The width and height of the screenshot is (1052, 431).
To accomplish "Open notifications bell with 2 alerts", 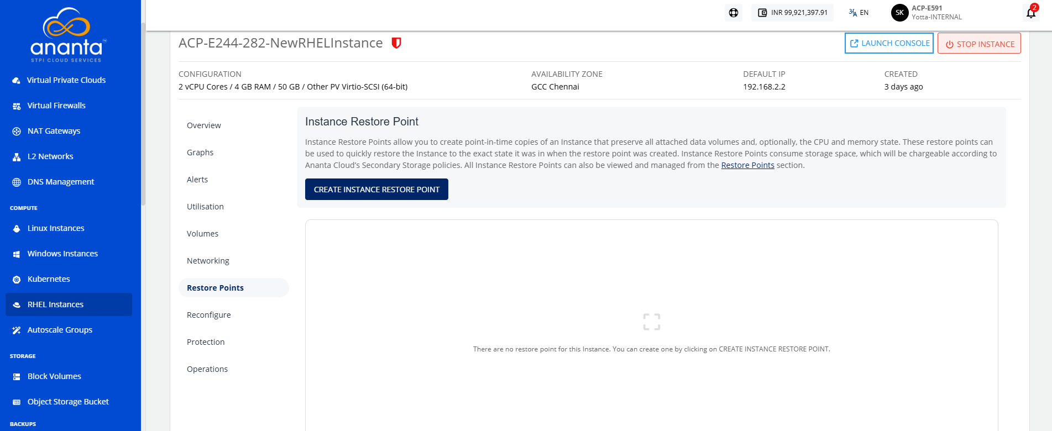I will (1032, 12).
